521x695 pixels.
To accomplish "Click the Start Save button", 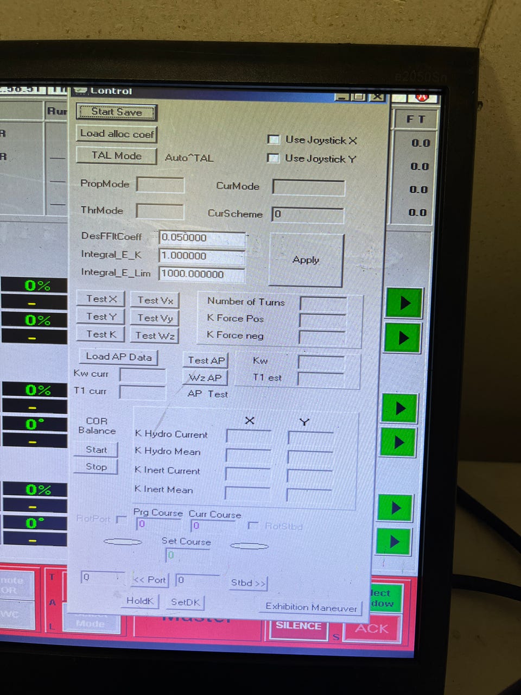I will click(x=116, y=112).
